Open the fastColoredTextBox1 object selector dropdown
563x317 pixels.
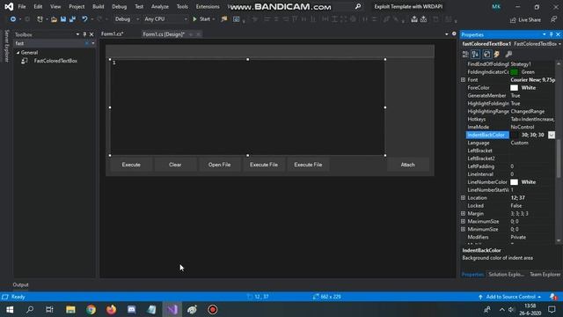pos(559,44)
